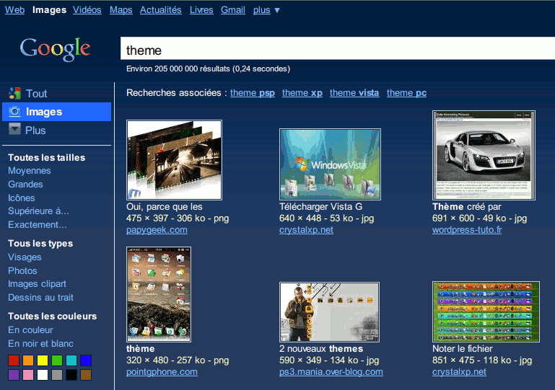Pick the blue color swatch

86,360
